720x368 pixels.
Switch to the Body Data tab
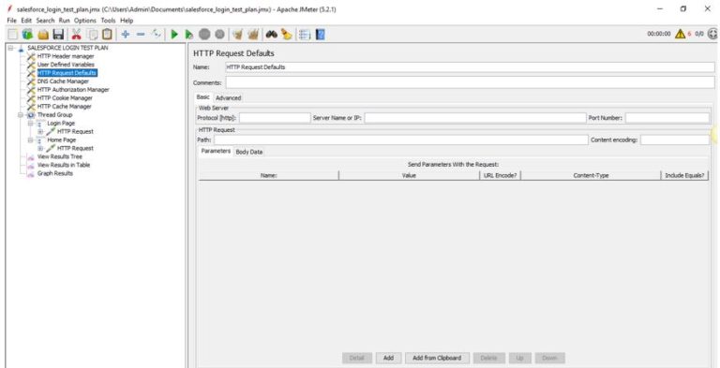pos(249,152)
